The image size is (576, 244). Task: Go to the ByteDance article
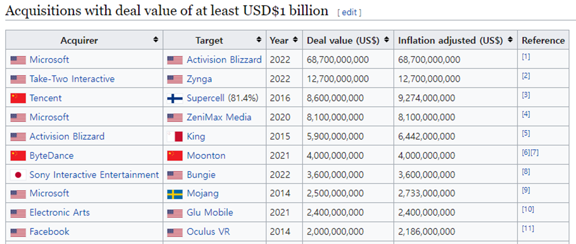tap(51, 156)
